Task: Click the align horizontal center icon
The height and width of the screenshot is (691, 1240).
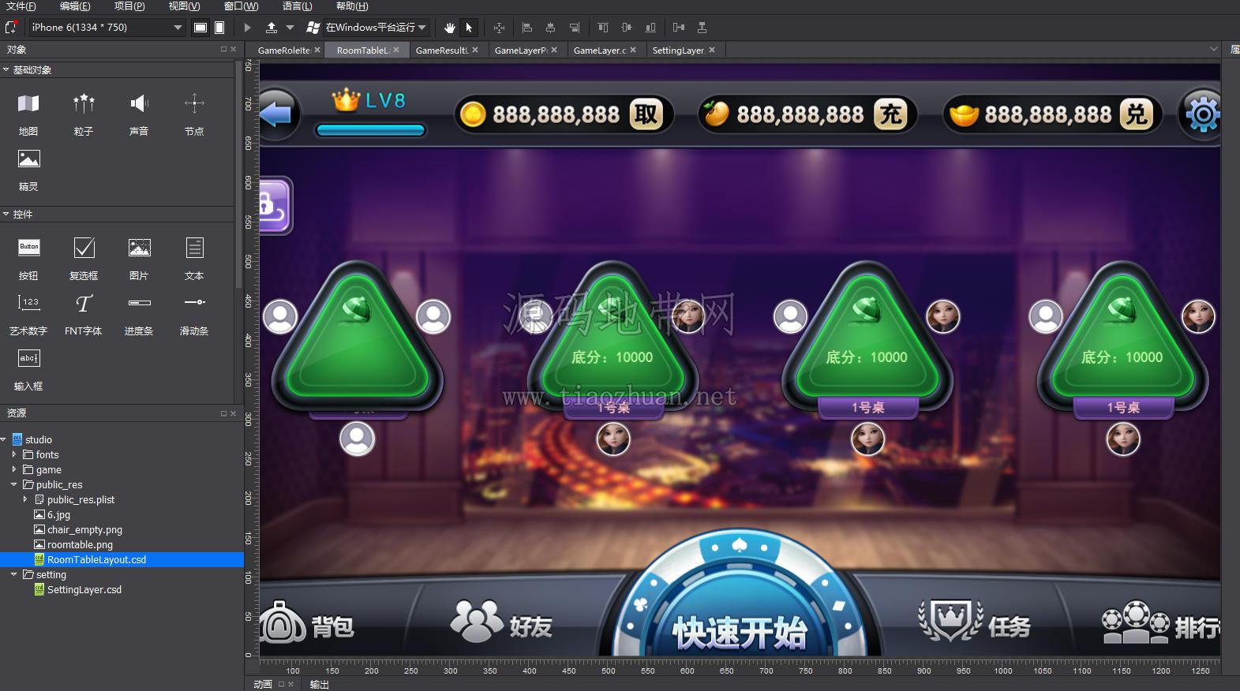Action: point(551,28)
